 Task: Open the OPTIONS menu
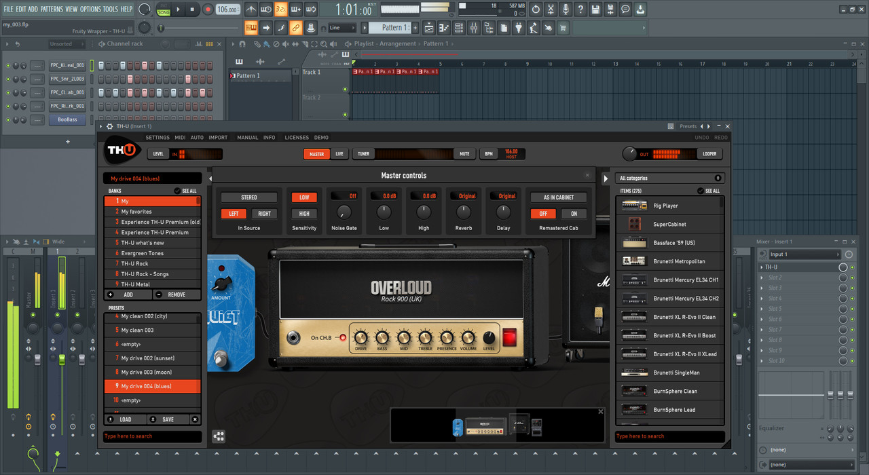pyautogui.click(x=90, y=9)
